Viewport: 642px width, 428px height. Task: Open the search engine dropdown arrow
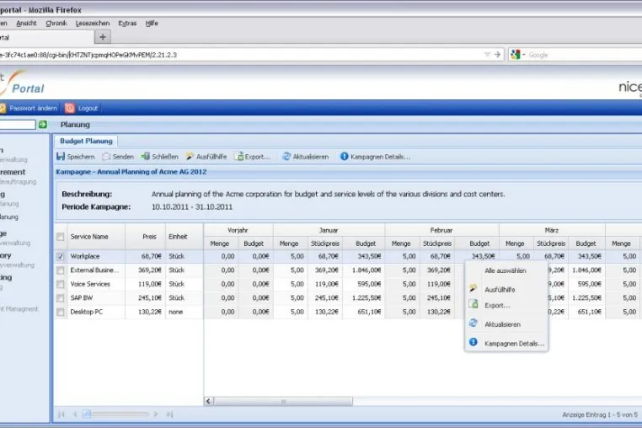[x=524, y=55]
